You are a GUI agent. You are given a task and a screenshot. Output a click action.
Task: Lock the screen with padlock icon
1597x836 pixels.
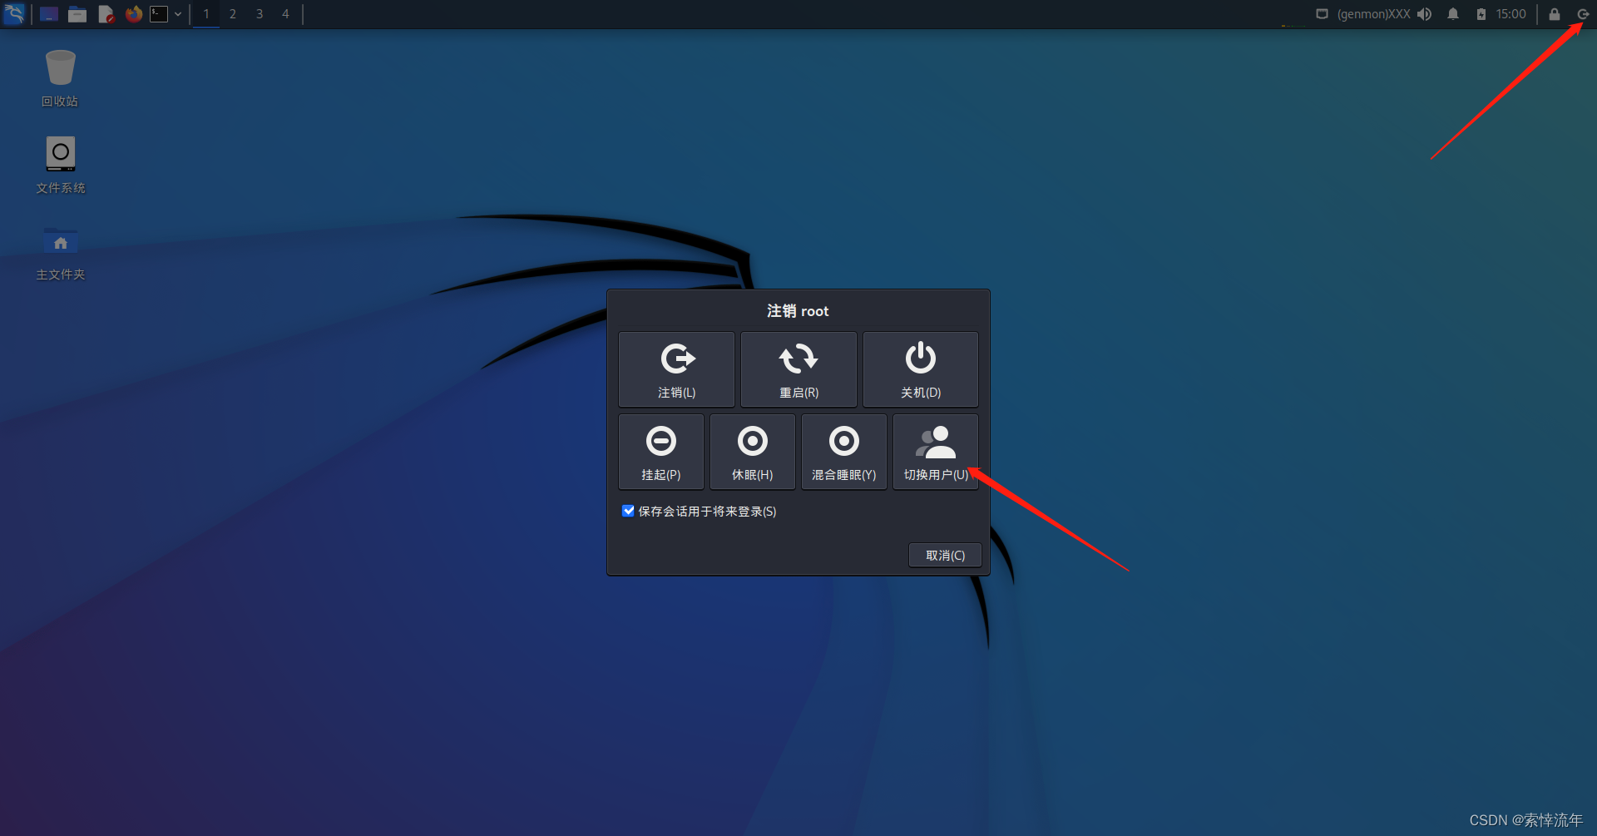1554,14
